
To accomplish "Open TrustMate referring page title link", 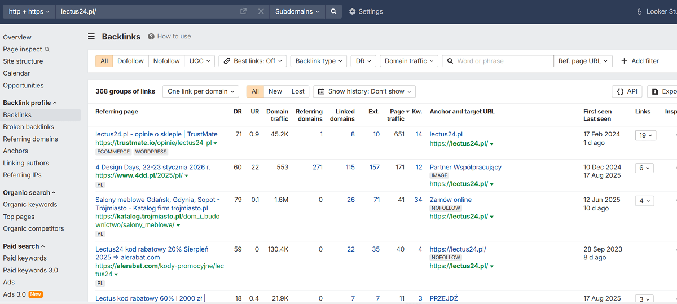I will (x=156, y=134).
